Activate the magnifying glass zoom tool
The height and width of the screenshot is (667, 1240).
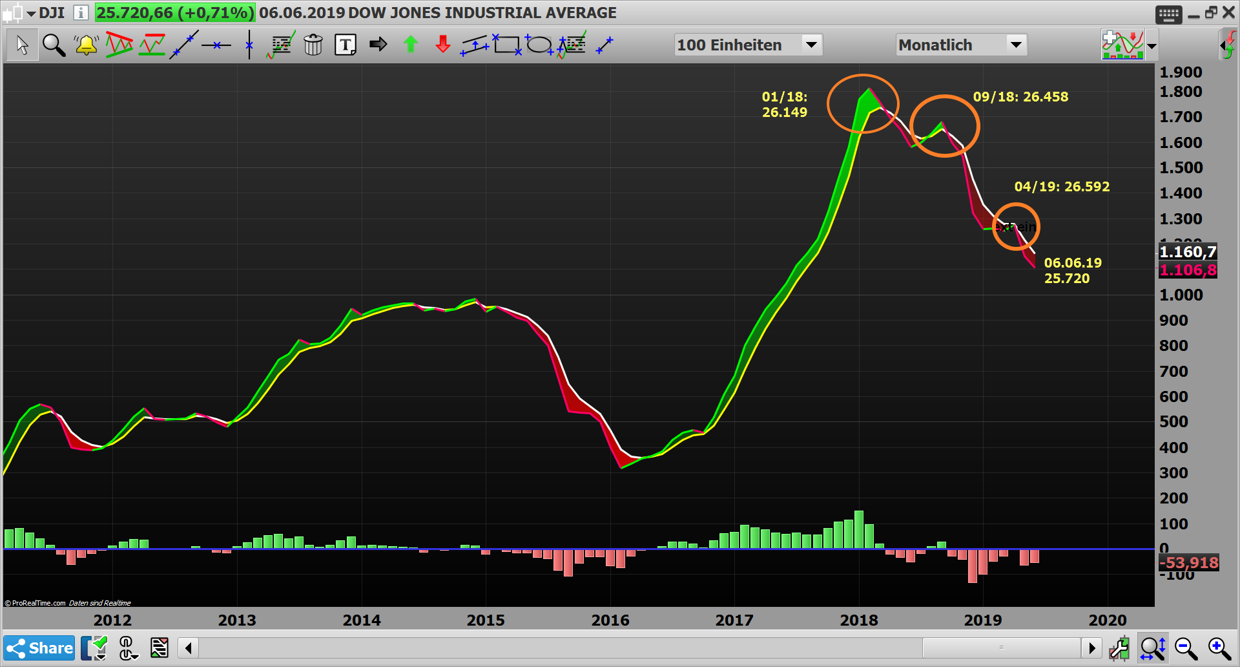(54, 45)
